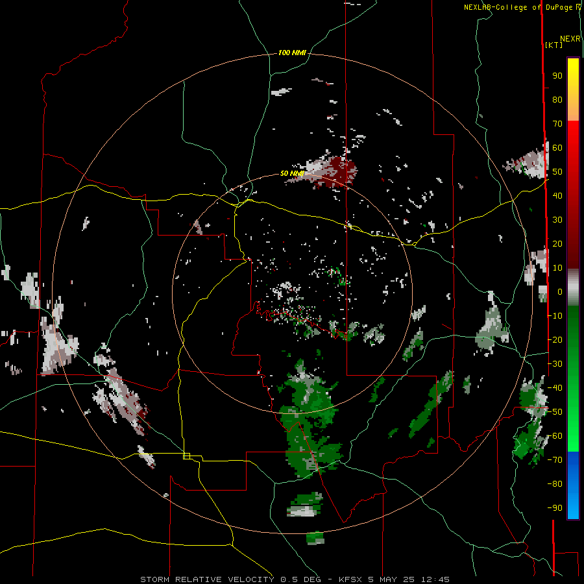Click the STORM RELATIVE VELOCITY caption text
Viewport: 584px width, 584px height.
tap(207, 579)
